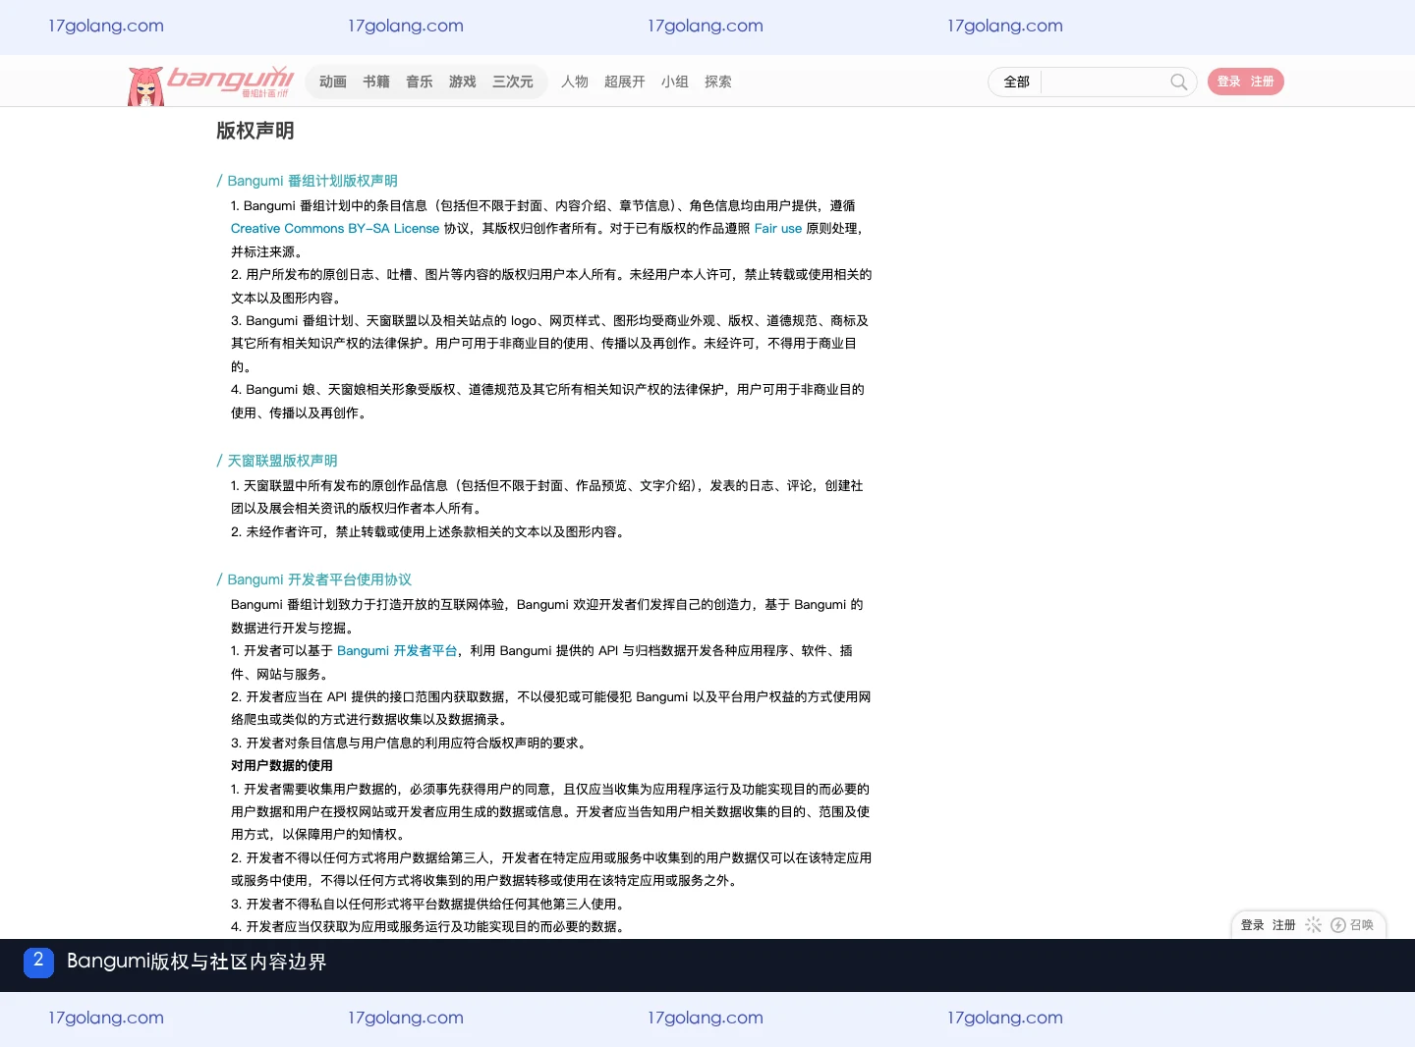Open the 游戏 navigation item

(x=463, y=82)
